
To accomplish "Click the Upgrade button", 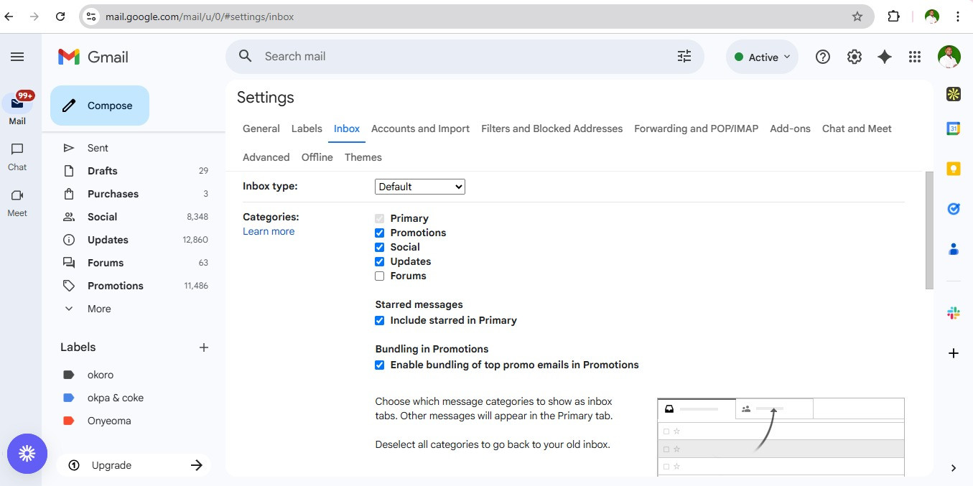I will [134, 465].
